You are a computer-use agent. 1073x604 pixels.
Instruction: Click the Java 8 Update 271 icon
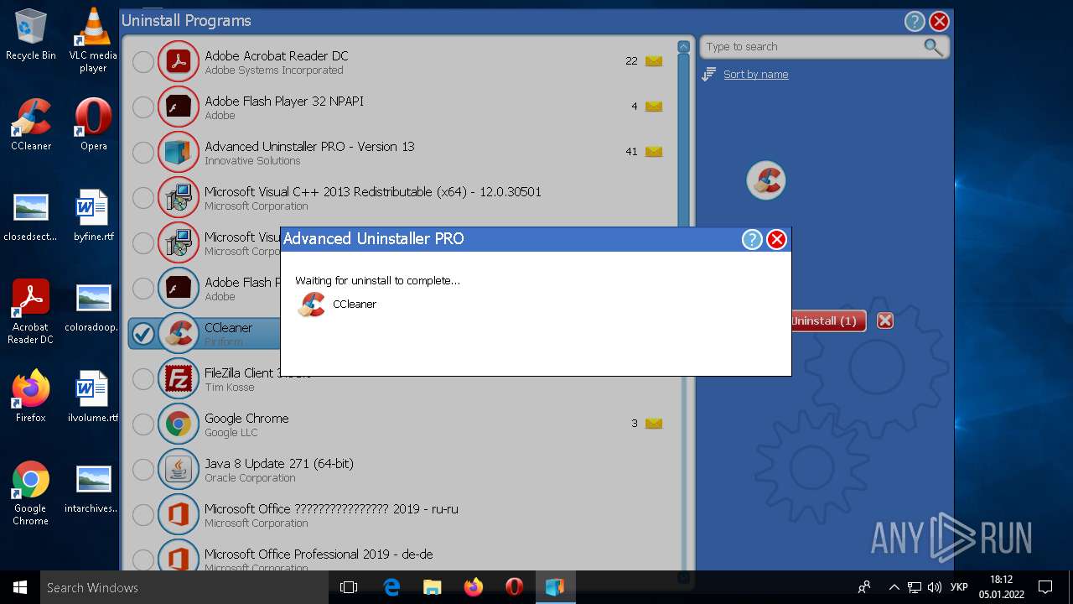coord(178,469)
